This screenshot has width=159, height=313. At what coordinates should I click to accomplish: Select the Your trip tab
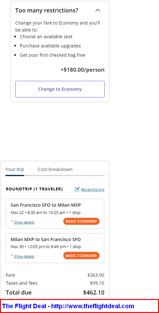[15, 169]
